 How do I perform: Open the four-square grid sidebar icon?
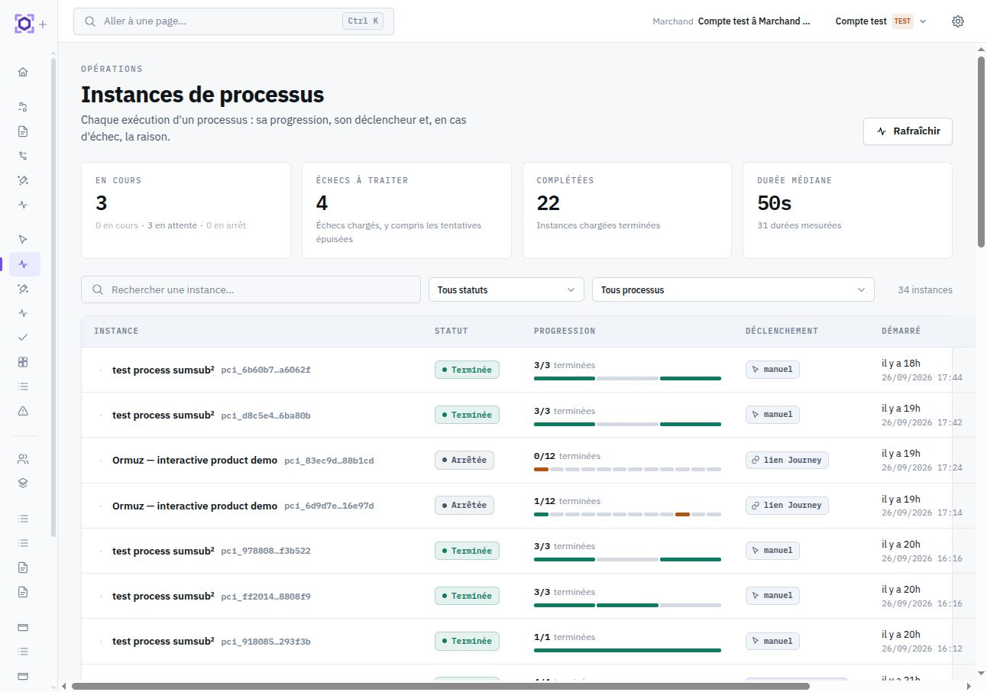(x=23, y=362)
